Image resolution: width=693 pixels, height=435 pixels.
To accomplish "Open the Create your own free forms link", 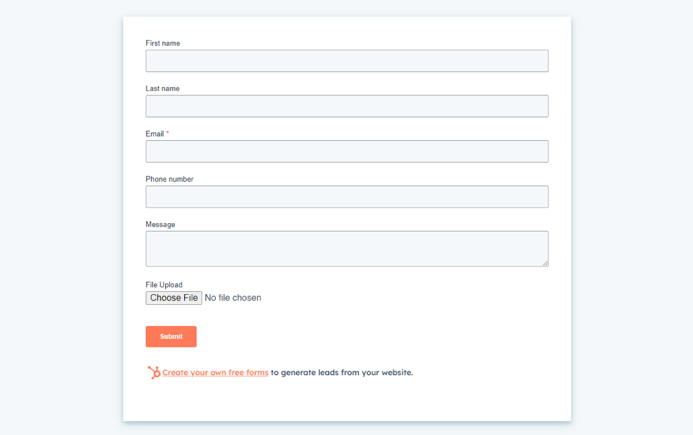I will 215,372.
